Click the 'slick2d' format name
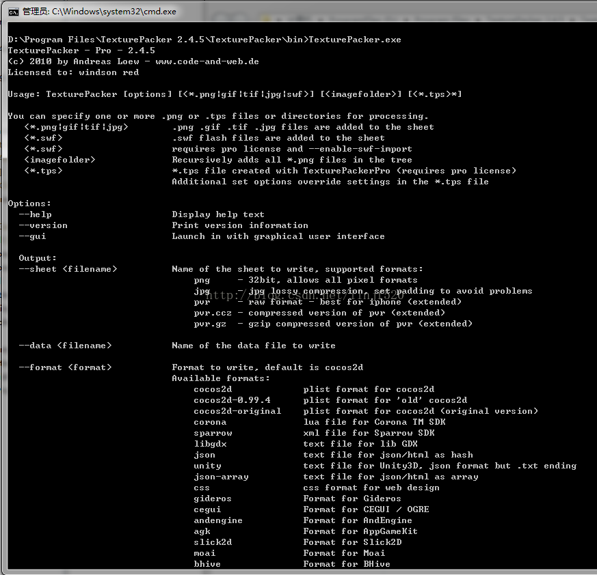 tap(213, 543)
